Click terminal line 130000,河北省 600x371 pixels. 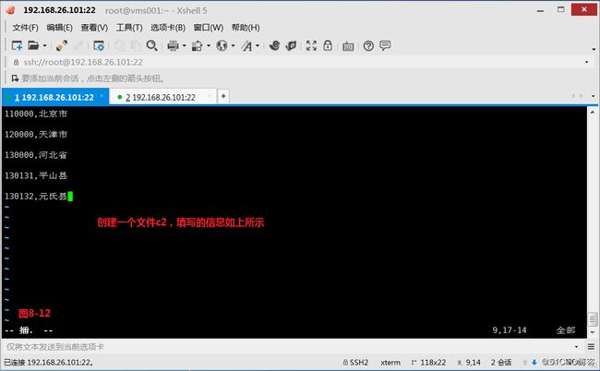[36, 155]
